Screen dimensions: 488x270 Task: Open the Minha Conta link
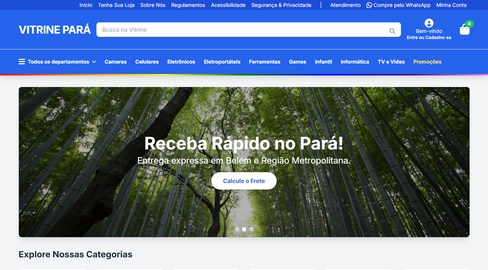[x=452, y=5]
